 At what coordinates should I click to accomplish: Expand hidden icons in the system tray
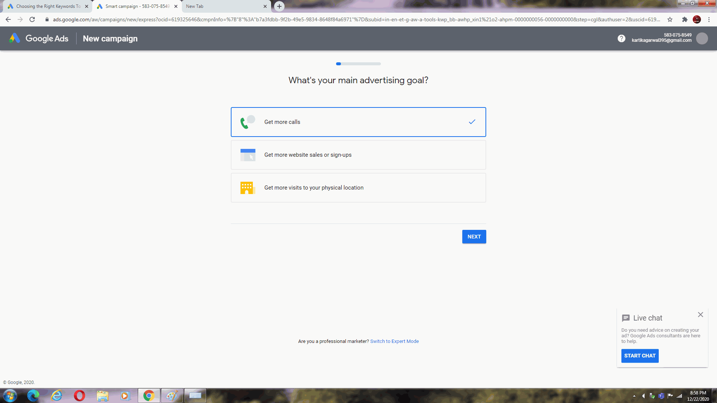[x=634, y=396]
